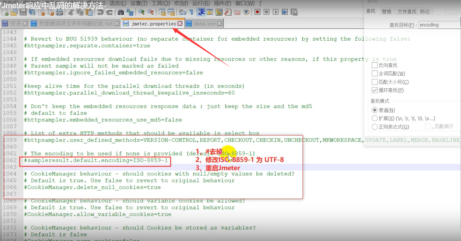Screen dimensions: 461x241
Task: Open the 宏(M) menu
Action: click(x=181, y=3)
